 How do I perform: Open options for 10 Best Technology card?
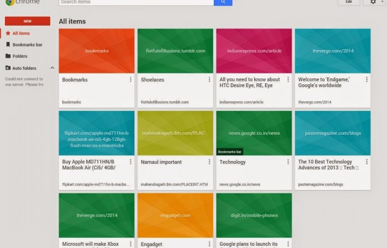coord(367,162)
